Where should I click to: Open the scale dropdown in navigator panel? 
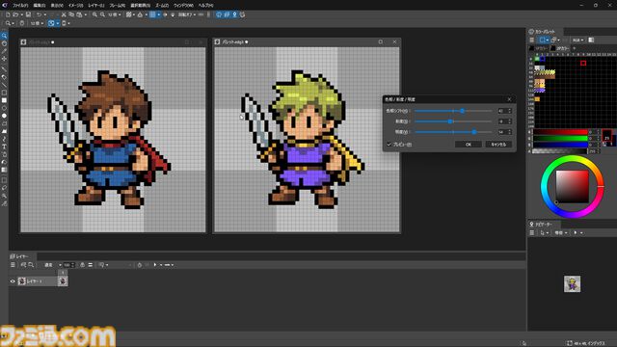tap(561, 232)
